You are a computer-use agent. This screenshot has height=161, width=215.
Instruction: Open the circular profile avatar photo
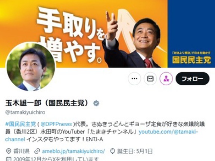tap(30, 67)
